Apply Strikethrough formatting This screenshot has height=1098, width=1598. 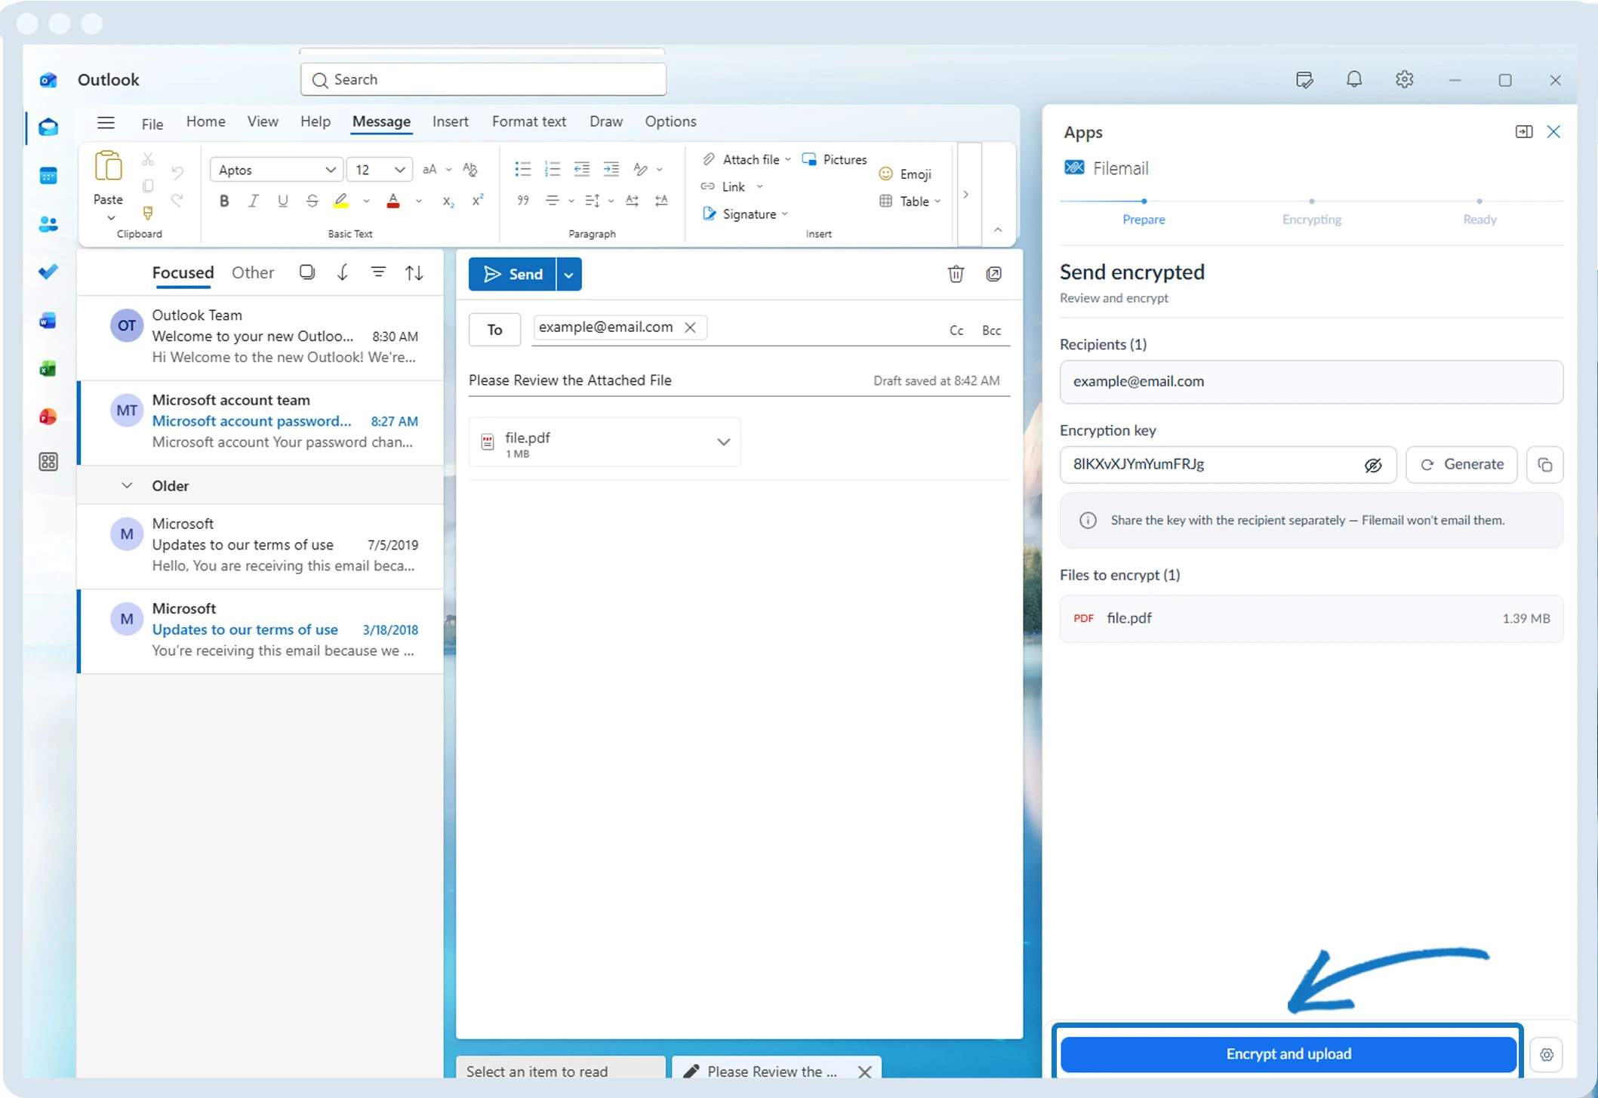(x=313, y=201)
